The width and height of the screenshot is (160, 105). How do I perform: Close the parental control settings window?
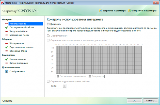[x=156, y=3]
